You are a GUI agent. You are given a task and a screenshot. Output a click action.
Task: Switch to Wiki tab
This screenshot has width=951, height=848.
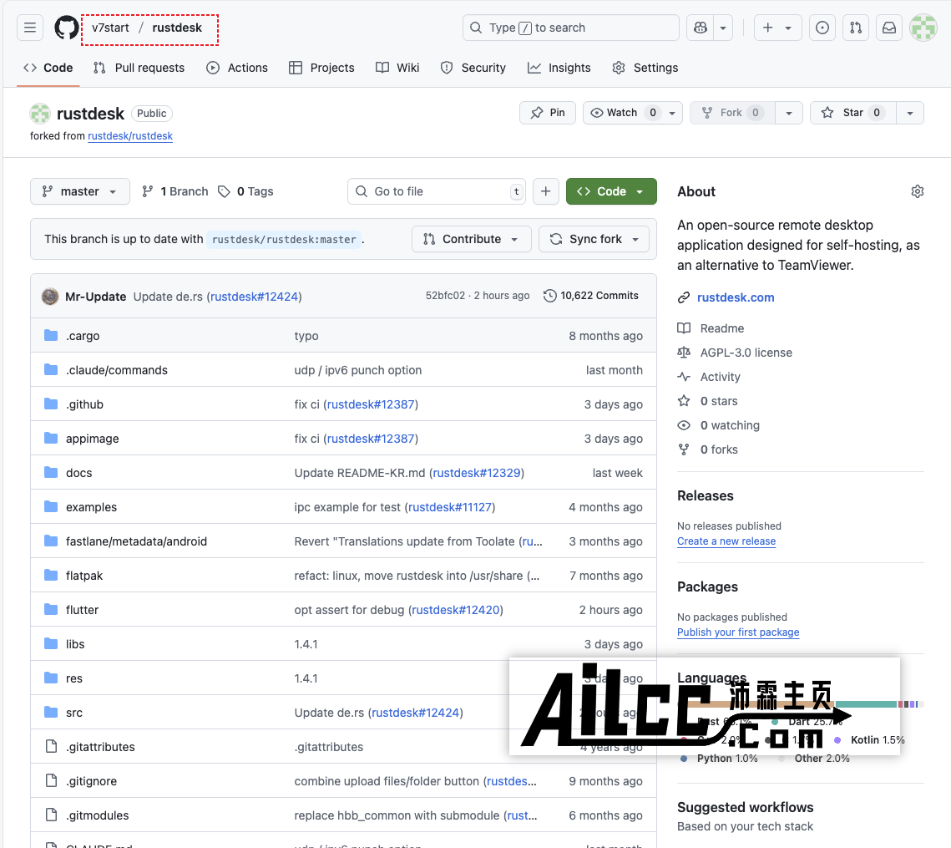tap(397, 68)
